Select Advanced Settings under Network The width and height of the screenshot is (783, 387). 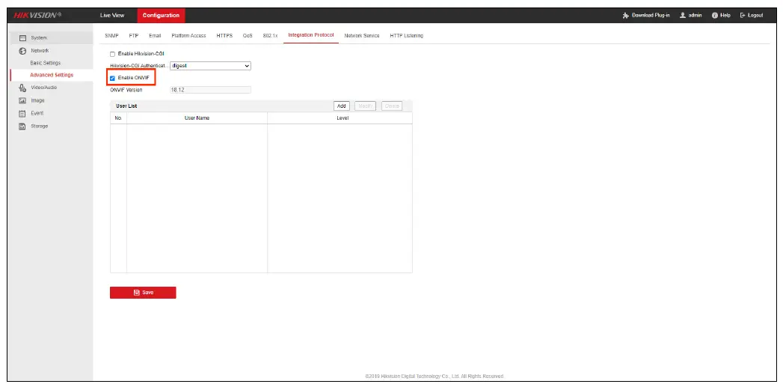pyautogui.click(x=52, y=76)
